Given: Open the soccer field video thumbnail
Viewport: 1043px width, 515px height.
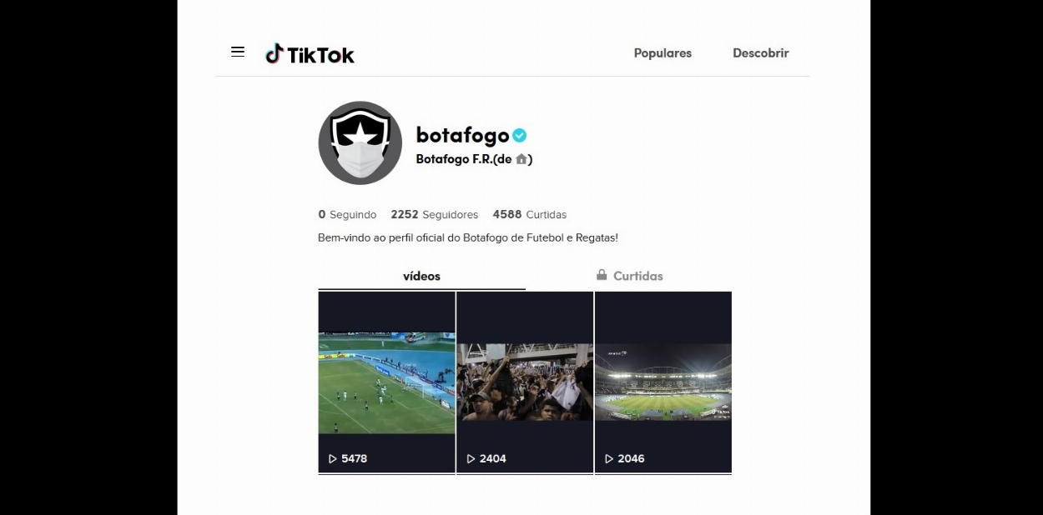Looking at the screenshot, I should pyautogui.click(x=386, y=382).
